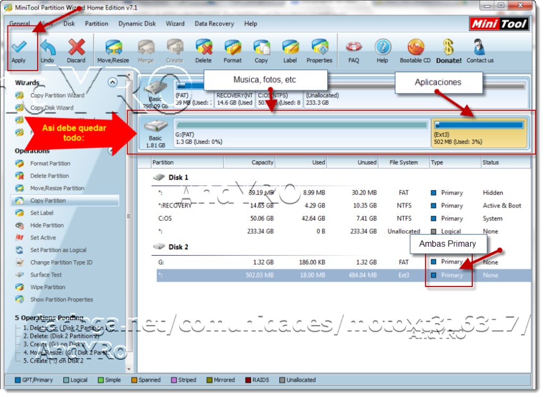The height and width of the screenshot is (397, 544).
Task: Apply pending operations with the Apply checkmark
Action: click(x=19, y=52)
